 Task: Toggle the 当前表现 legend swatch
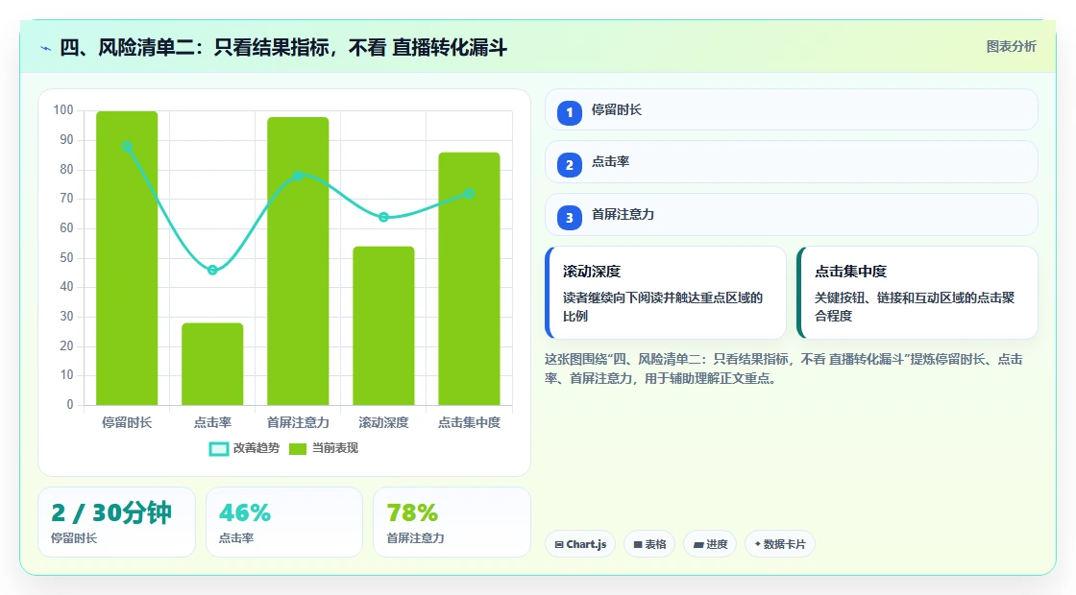tap(297, 448)
